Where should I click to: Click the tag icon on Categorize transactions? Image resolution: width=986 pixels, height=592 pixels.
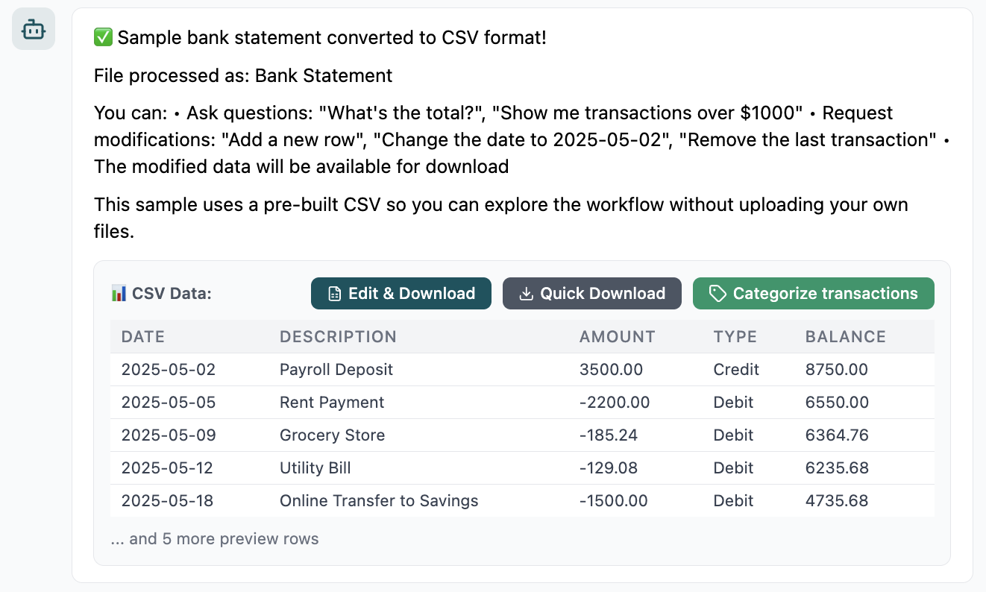click(x=717, y=294)
